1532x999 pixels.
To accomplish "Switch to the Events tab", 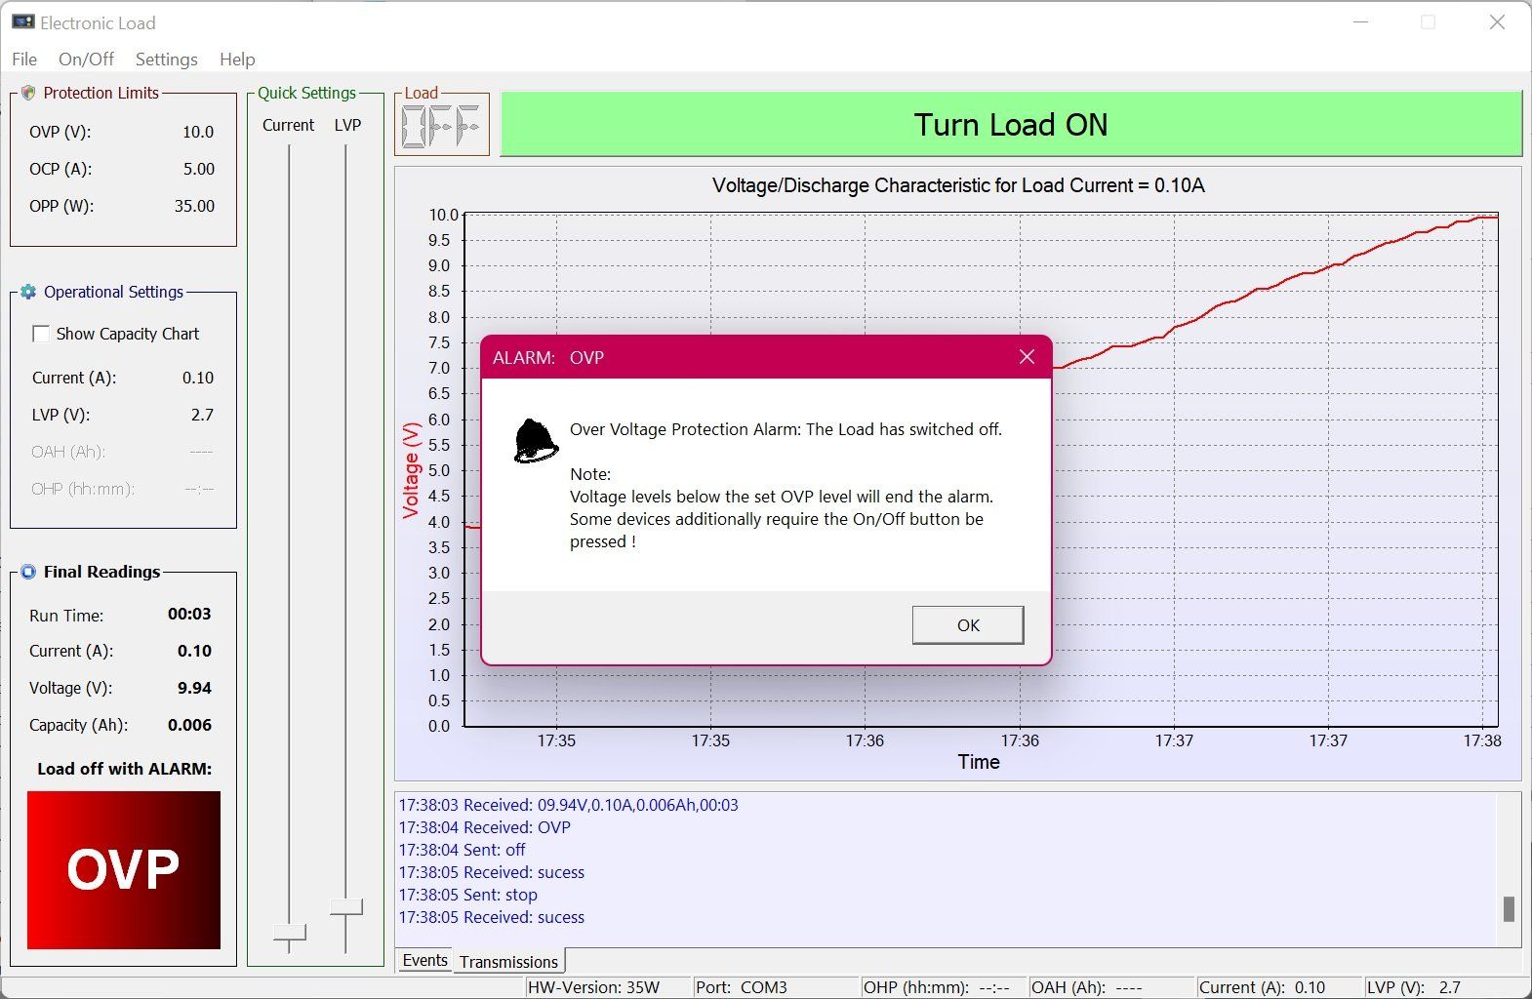I will pos(424,960).
